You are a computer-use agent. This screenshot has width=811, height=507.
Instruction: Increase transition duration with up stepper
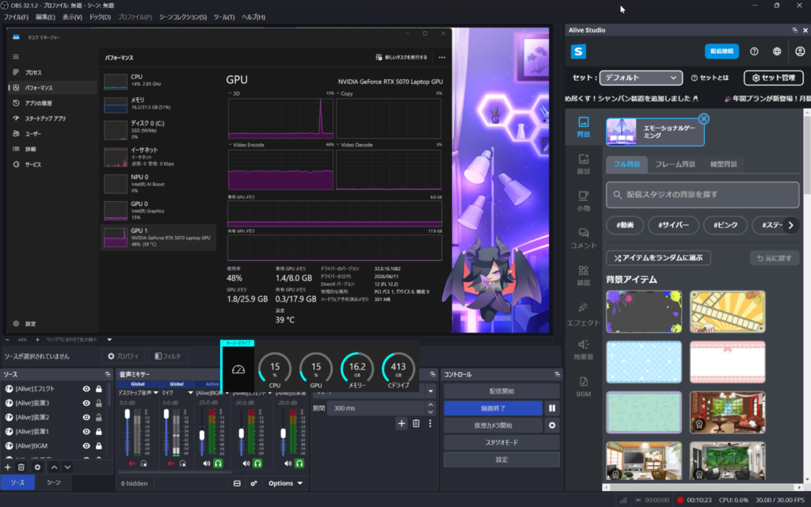430,405
